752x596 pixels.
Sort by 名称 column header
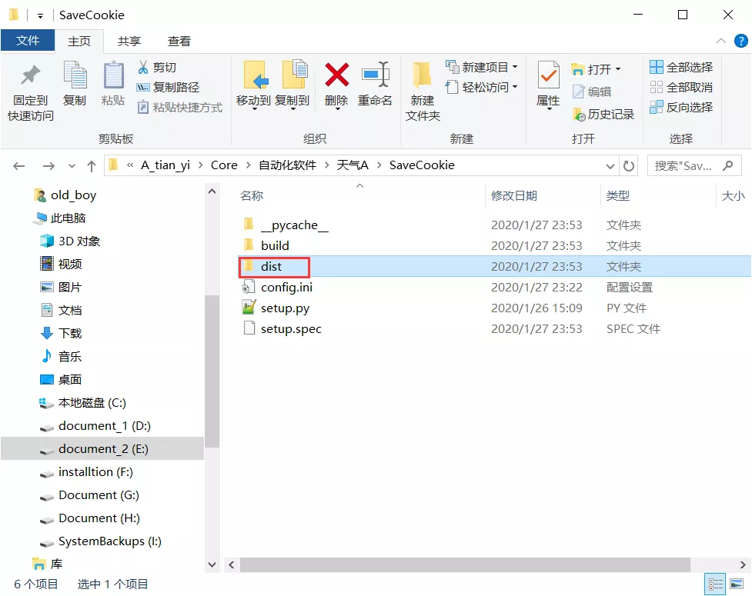251,195
